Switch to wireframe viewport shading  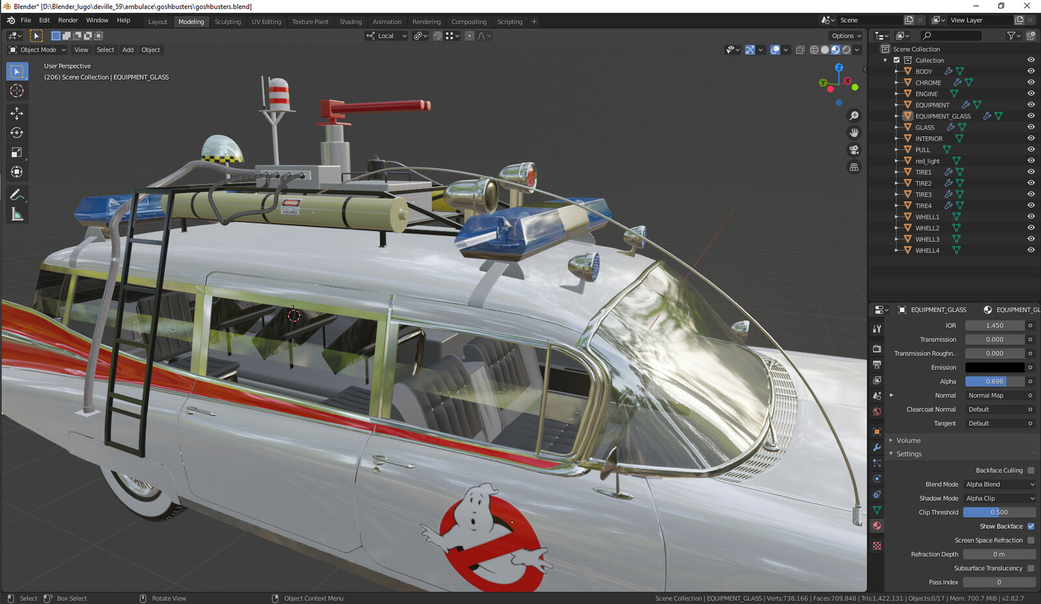pyautogui.click(x=814, y=49)
